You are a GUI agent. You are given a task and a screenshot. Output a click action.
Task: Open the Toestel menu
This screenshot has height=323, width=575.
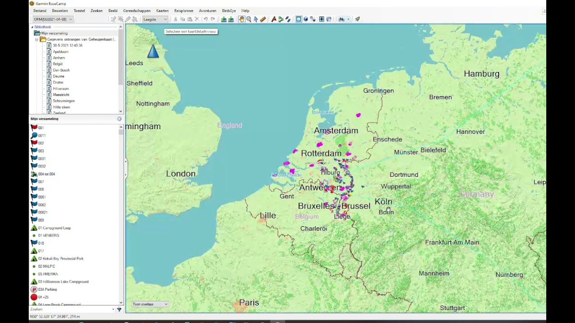click(79, 11)
